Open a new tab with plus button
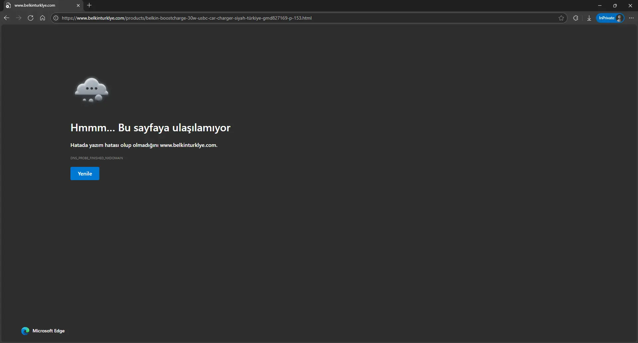The image size is (638, 343). pyautogui.click(x=89, y=5)
